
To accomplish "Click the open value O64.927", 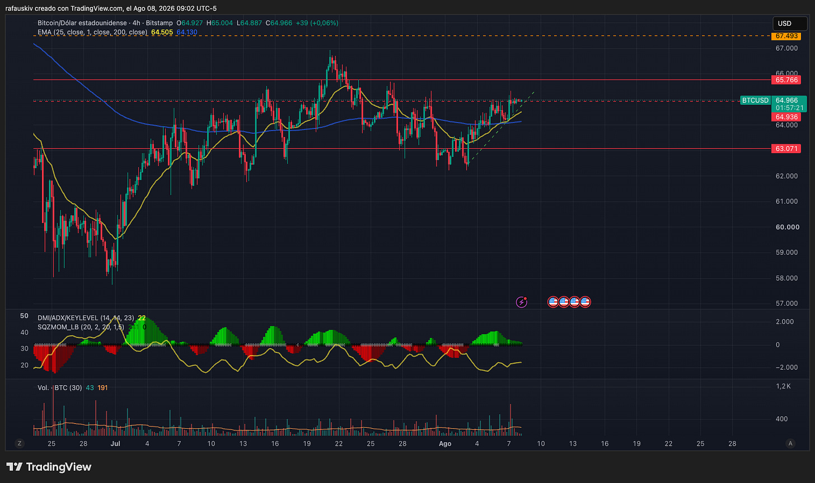I will (x=191, y=23).
